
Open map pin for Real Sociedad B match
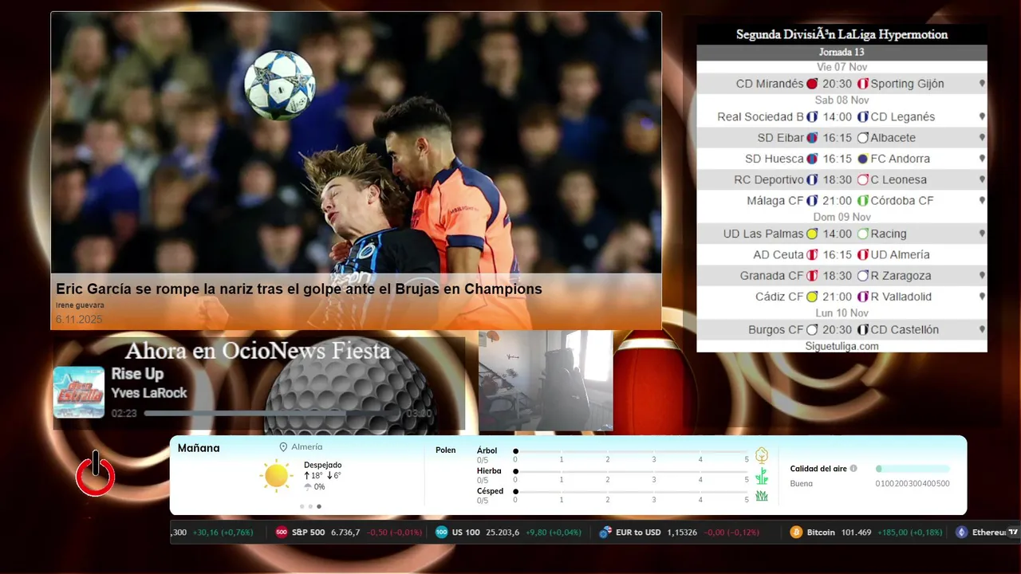[982, 116]
